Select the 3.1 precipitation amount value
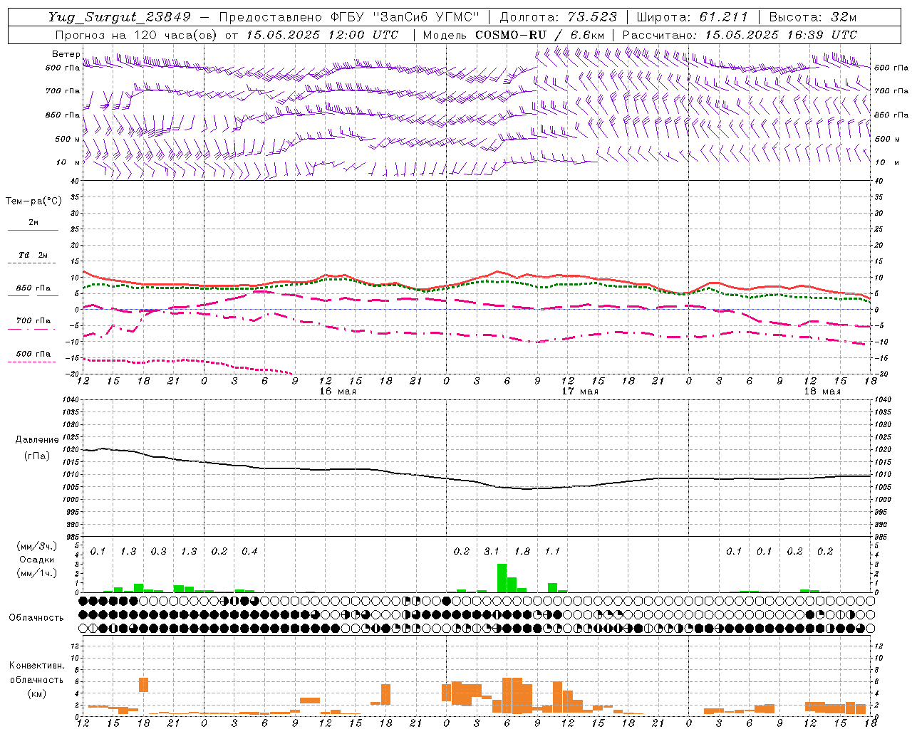The height and width of the screenshot is (729, 912). click(x=492, y=552)
